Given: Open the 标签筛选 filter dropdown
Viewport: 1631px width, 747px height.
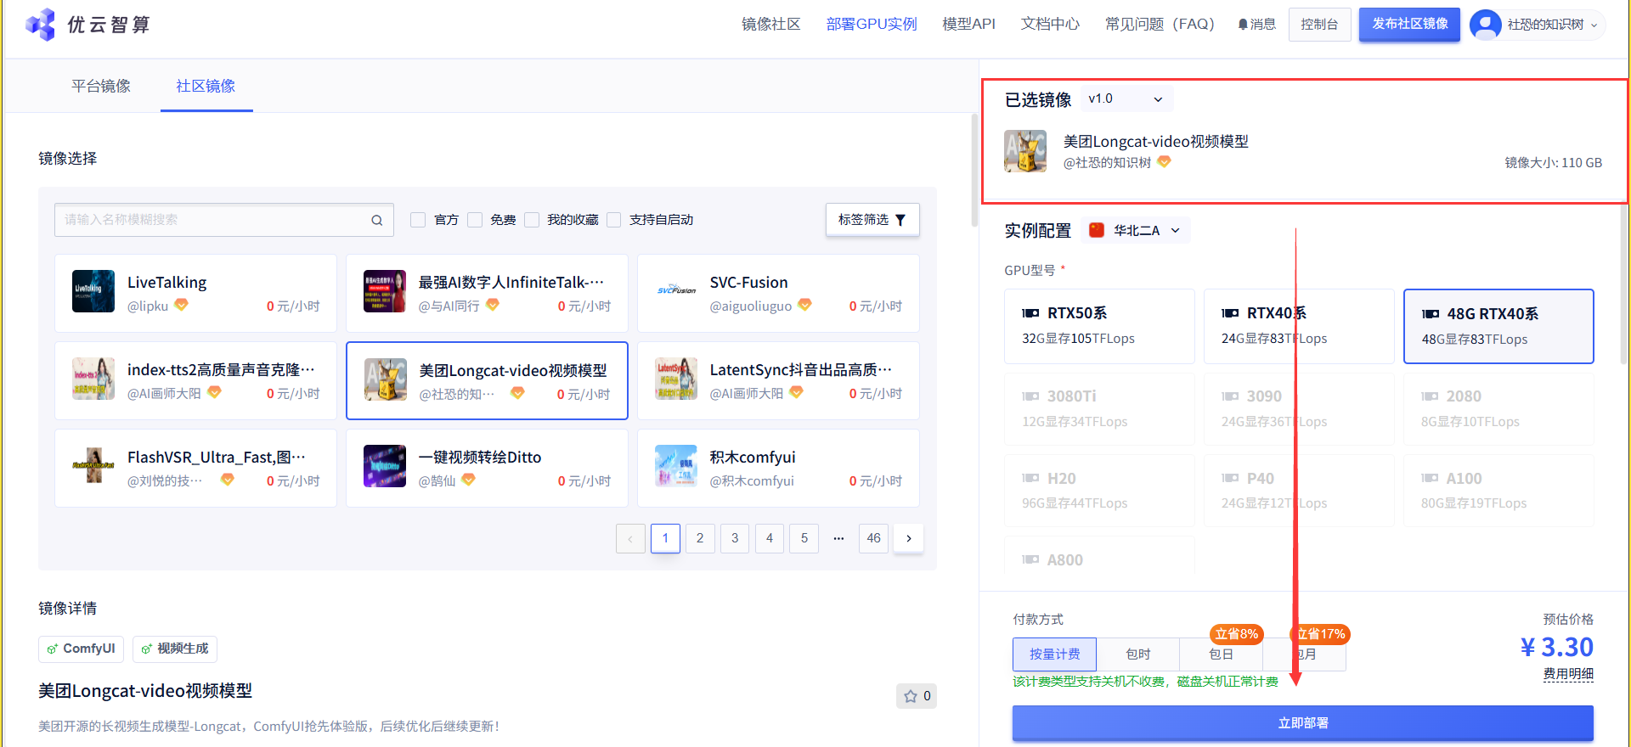Looking at the screenshot, I should click(872, 220).
